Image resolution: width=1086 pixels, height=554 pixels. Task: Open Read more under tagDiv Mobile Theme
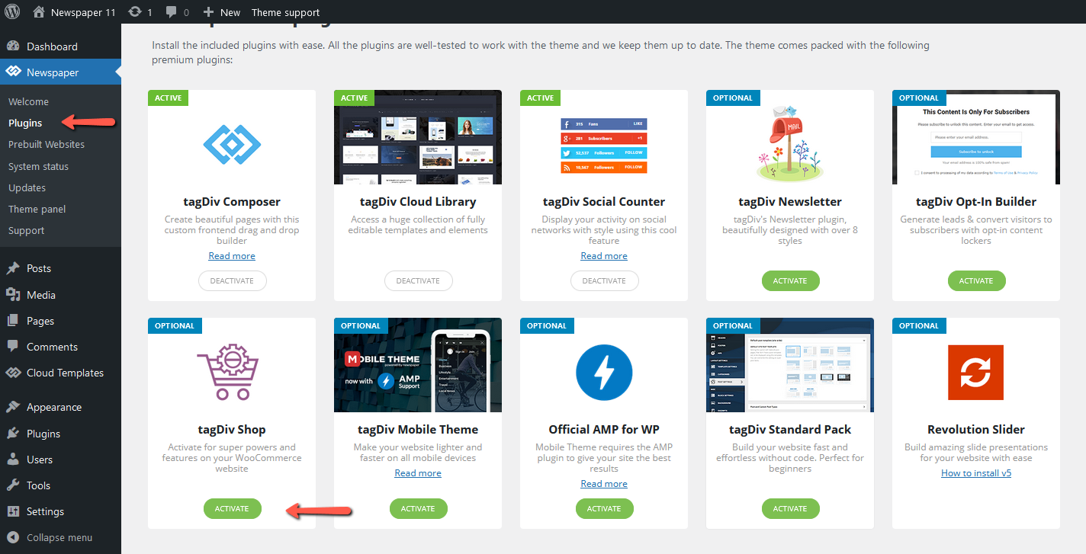tap(418, 473)
